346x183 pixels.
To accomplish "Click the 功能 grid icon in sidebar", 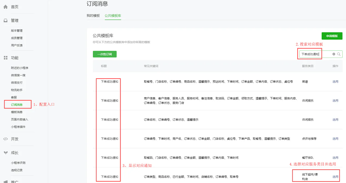I will (x=5, y=58).
